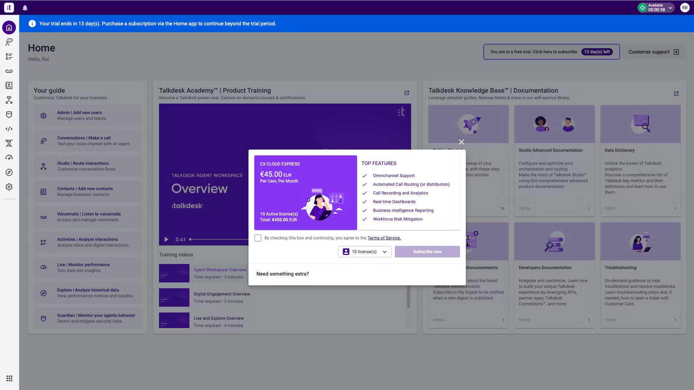Screen dimensions: 694x390
Task: Open Voicemails | Listen to voicemails guide
Action: tap(87, 217)
